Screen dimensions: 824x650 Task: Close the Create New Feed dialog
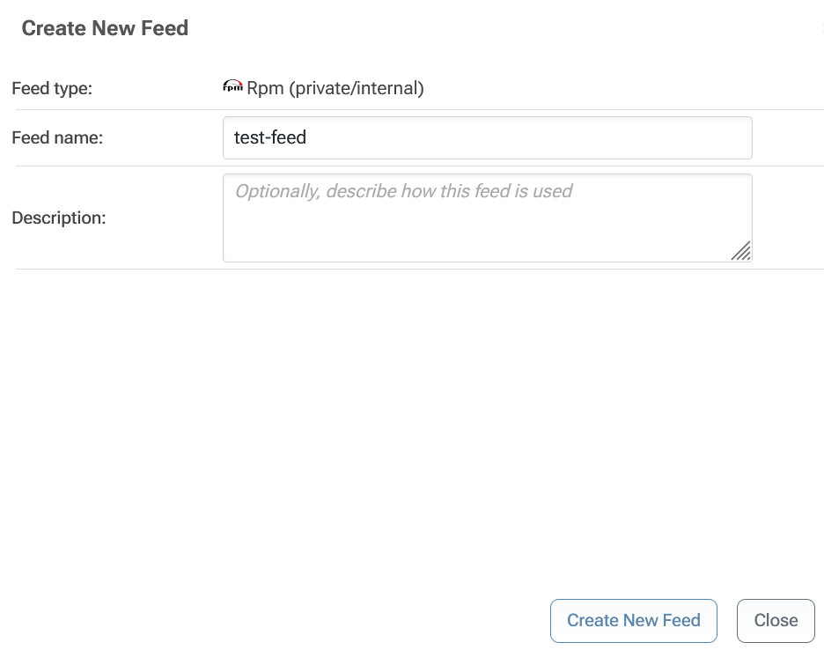click(x=775, y=621)
